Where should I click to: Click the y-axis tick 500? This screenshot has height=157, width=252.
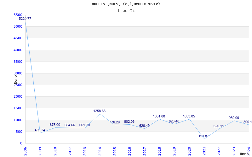point(19,132)
